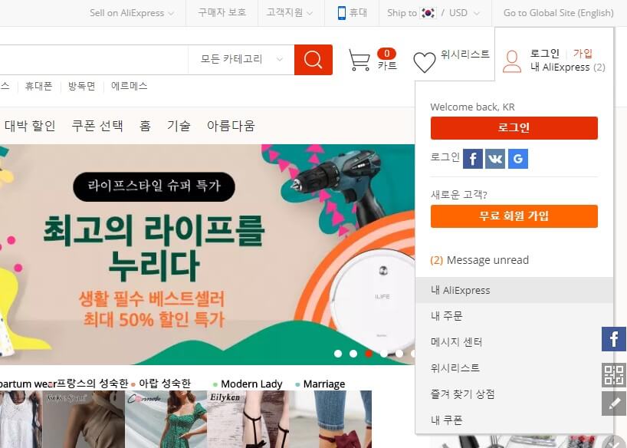This screenshot has height=448, width=627.
Task: Click the 휴대폰 suggested search link
Action: click(38, 86)
